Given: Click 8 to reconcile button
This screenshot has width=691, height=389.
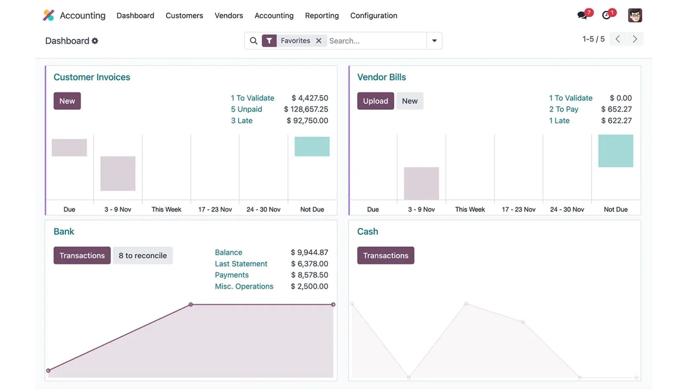Looking at the screenshot, I should (x=143, y=255).
